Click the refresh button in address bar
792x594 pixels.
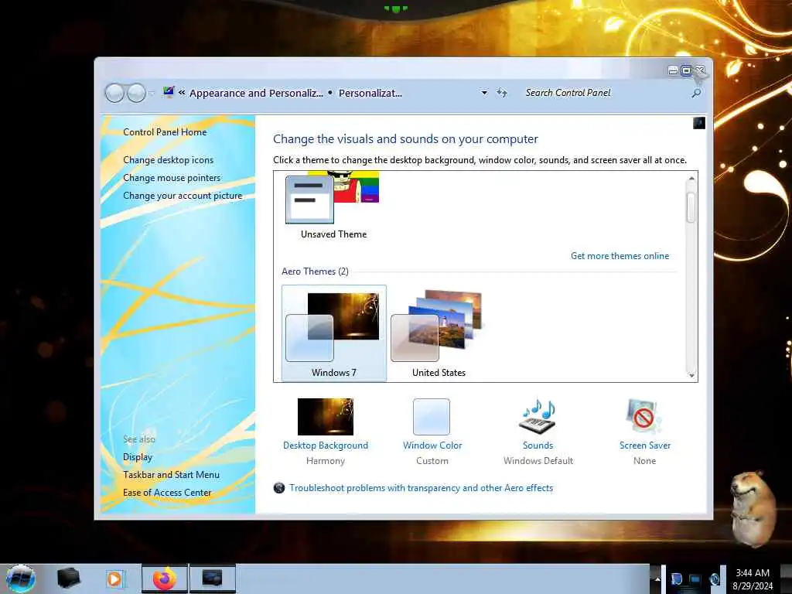501,93
